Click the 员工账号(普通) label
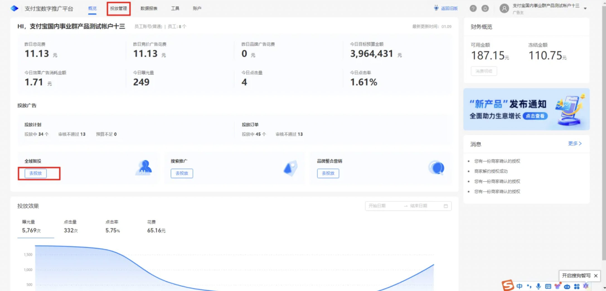606x291 pixels. [148, 26]
